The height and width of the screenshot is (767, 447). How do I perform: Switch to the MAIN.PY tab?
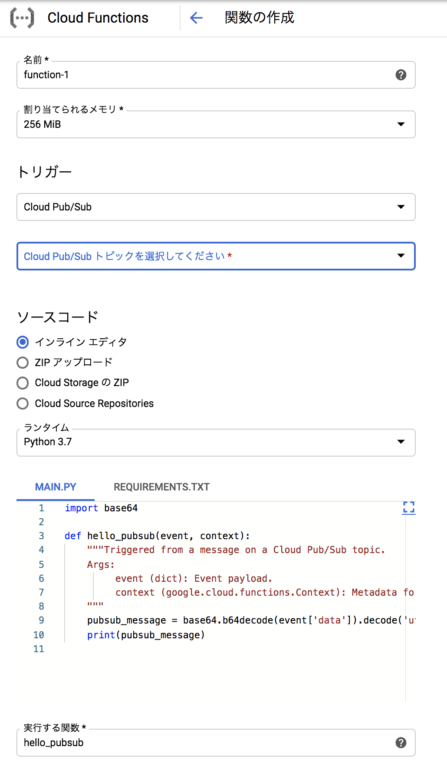[x=56, y=487]
